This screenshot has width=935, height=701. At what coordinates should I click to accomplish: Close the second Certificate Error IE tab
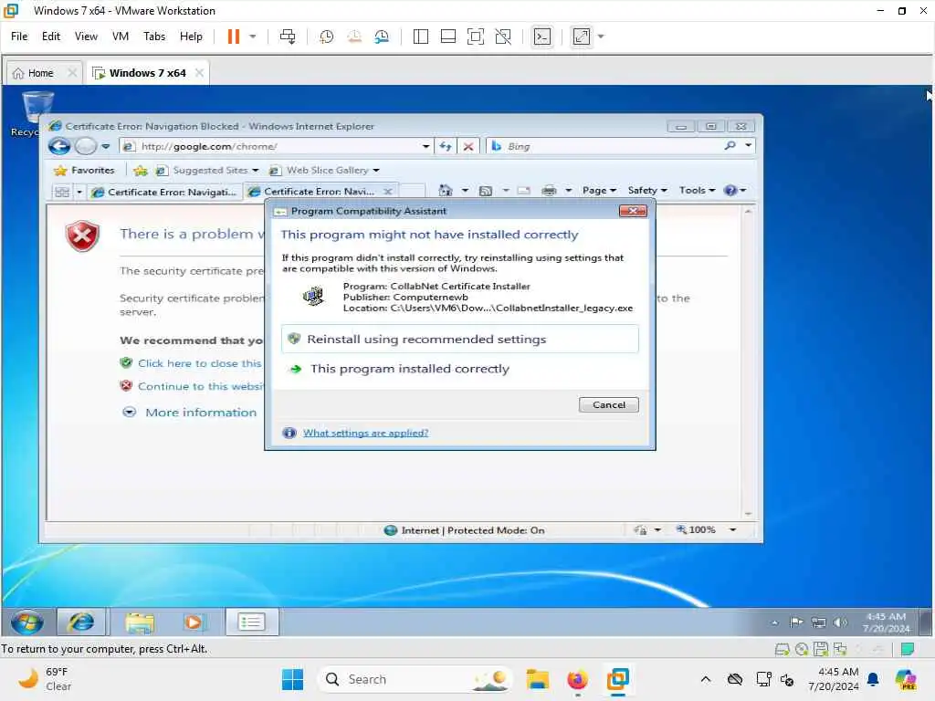[x=387, y=192]
